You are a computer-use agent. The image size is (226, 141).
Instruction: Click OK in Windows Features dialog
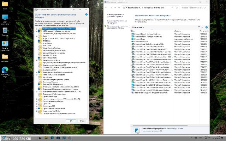(71, 121)
